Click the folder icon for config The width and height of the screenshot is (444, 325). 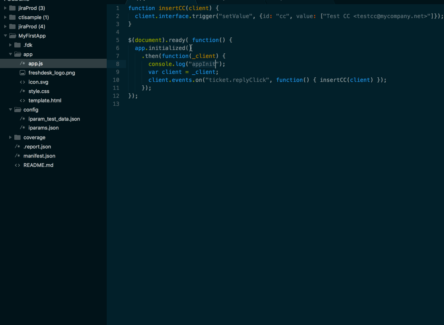(x=18, y=110)
